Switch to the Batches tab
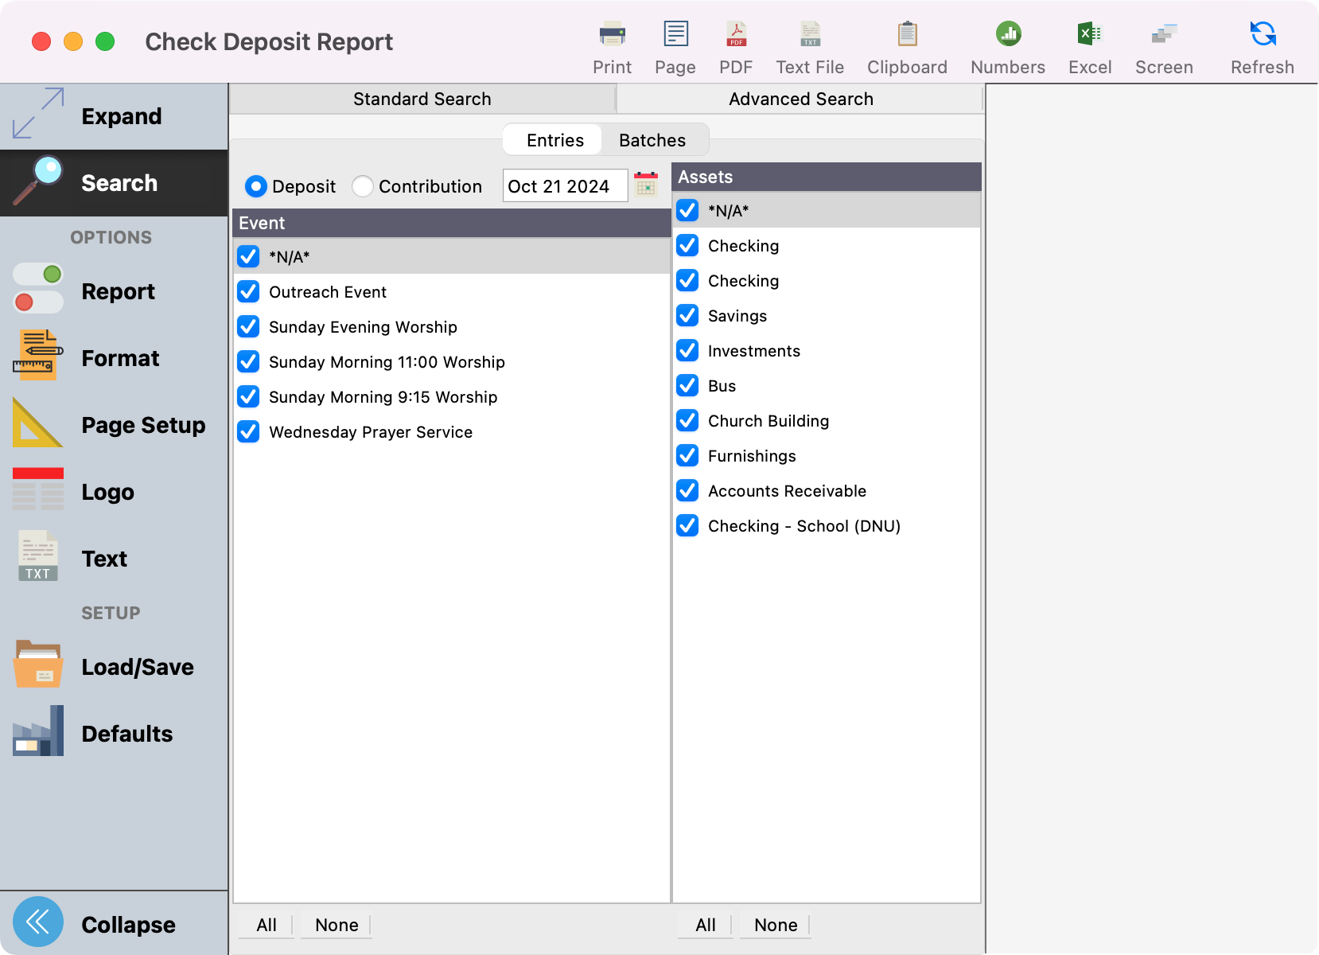This screenshot has width=1319, height=955. (x=652, y=139)
